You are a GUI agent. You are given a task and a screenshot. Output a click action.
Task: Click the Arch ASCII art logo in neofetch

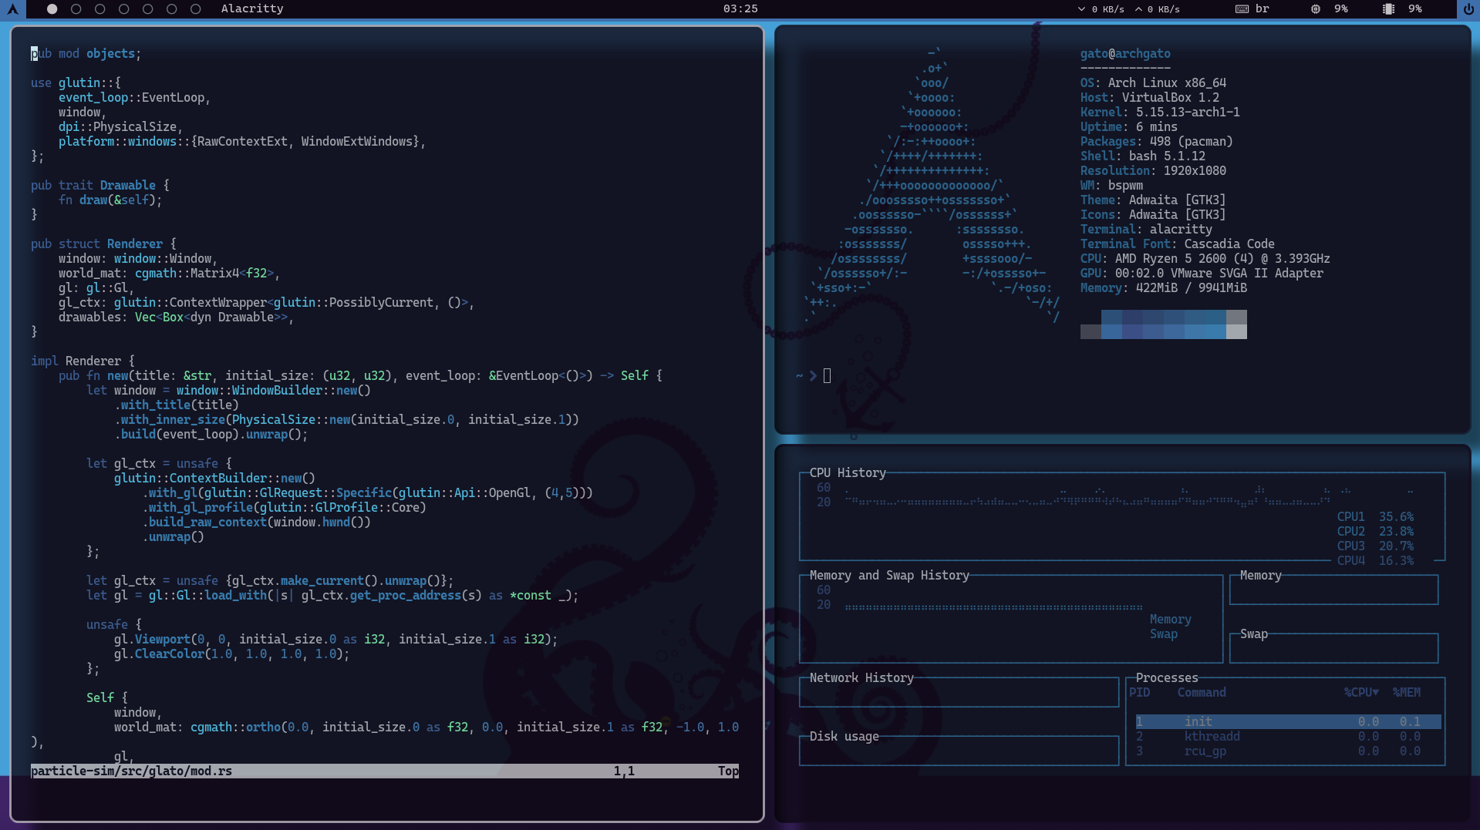932,185
